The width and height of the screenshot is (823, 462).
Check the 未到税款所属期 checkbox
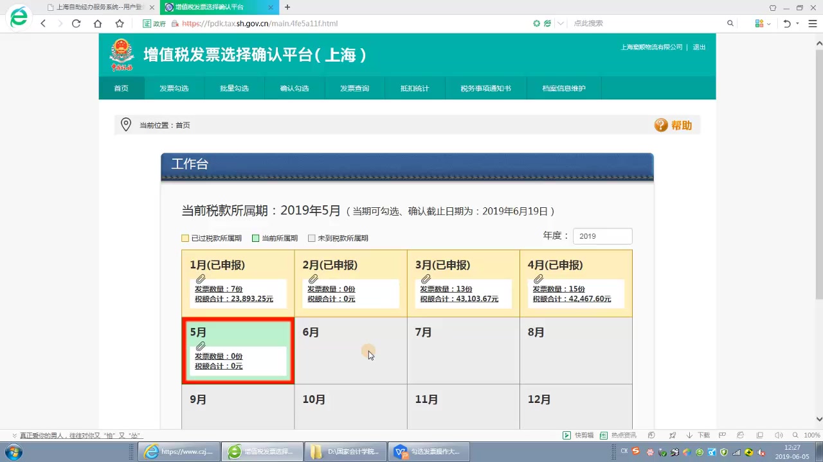click(x=311, y=237)
